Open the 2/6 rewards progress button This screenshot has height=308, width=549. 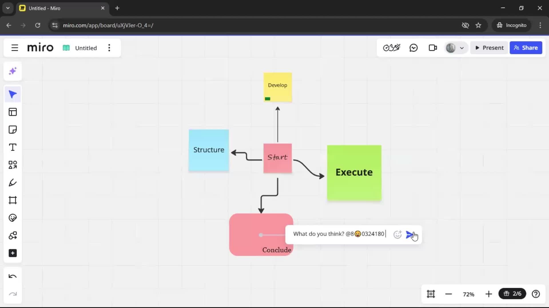click(512, 294)
